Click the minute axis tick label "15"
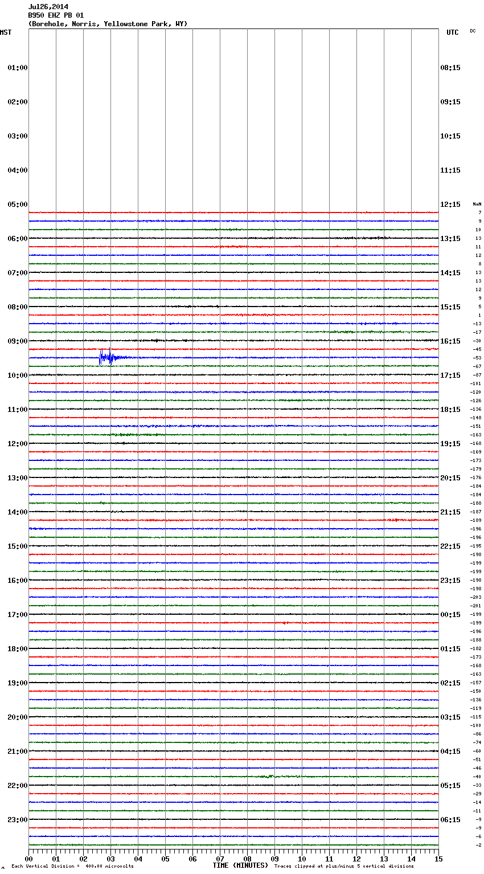This screenshot has height=874, width=484. (x=438, y=859)
